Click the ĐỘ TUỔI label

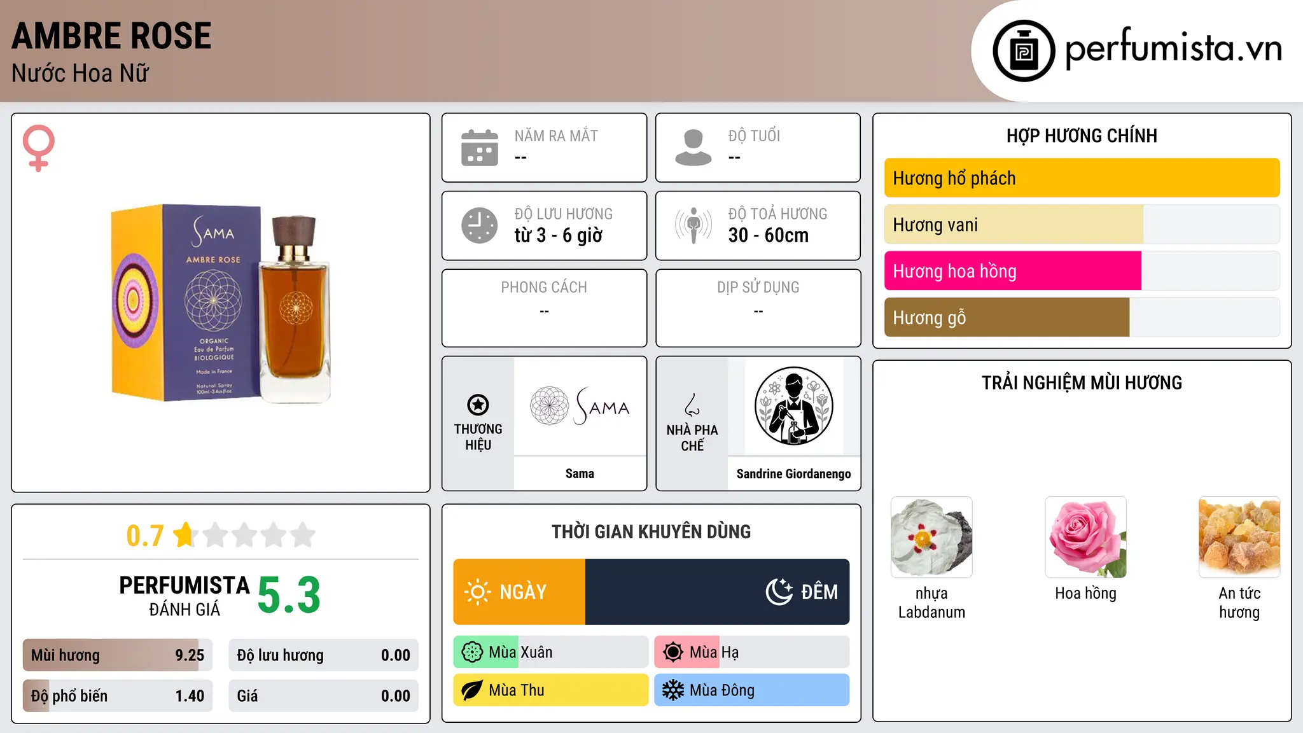pos(754,136)
